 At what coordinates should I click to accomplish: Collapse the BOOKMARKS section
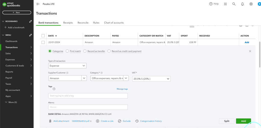[3, 21]
